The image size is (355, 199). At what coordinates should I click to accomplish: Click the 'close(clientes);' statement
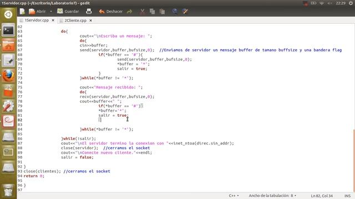[42, 171]
